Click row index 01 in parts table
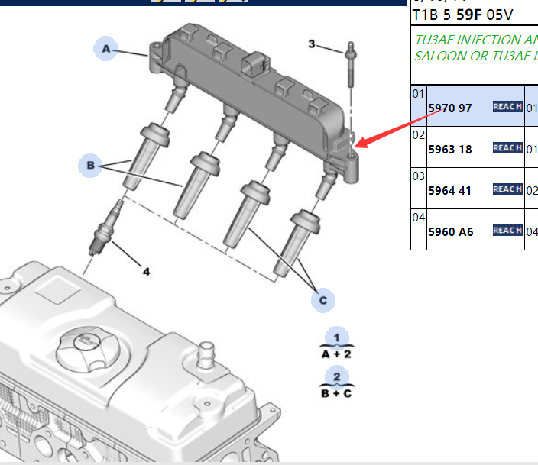This screenshot has width=538, height=465. coord(419,94)
